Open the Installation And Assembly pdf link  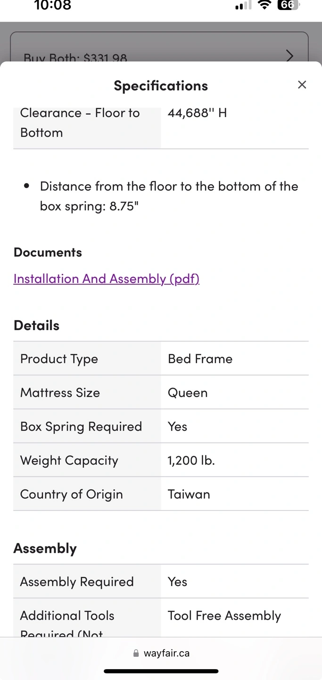(107, 279)
